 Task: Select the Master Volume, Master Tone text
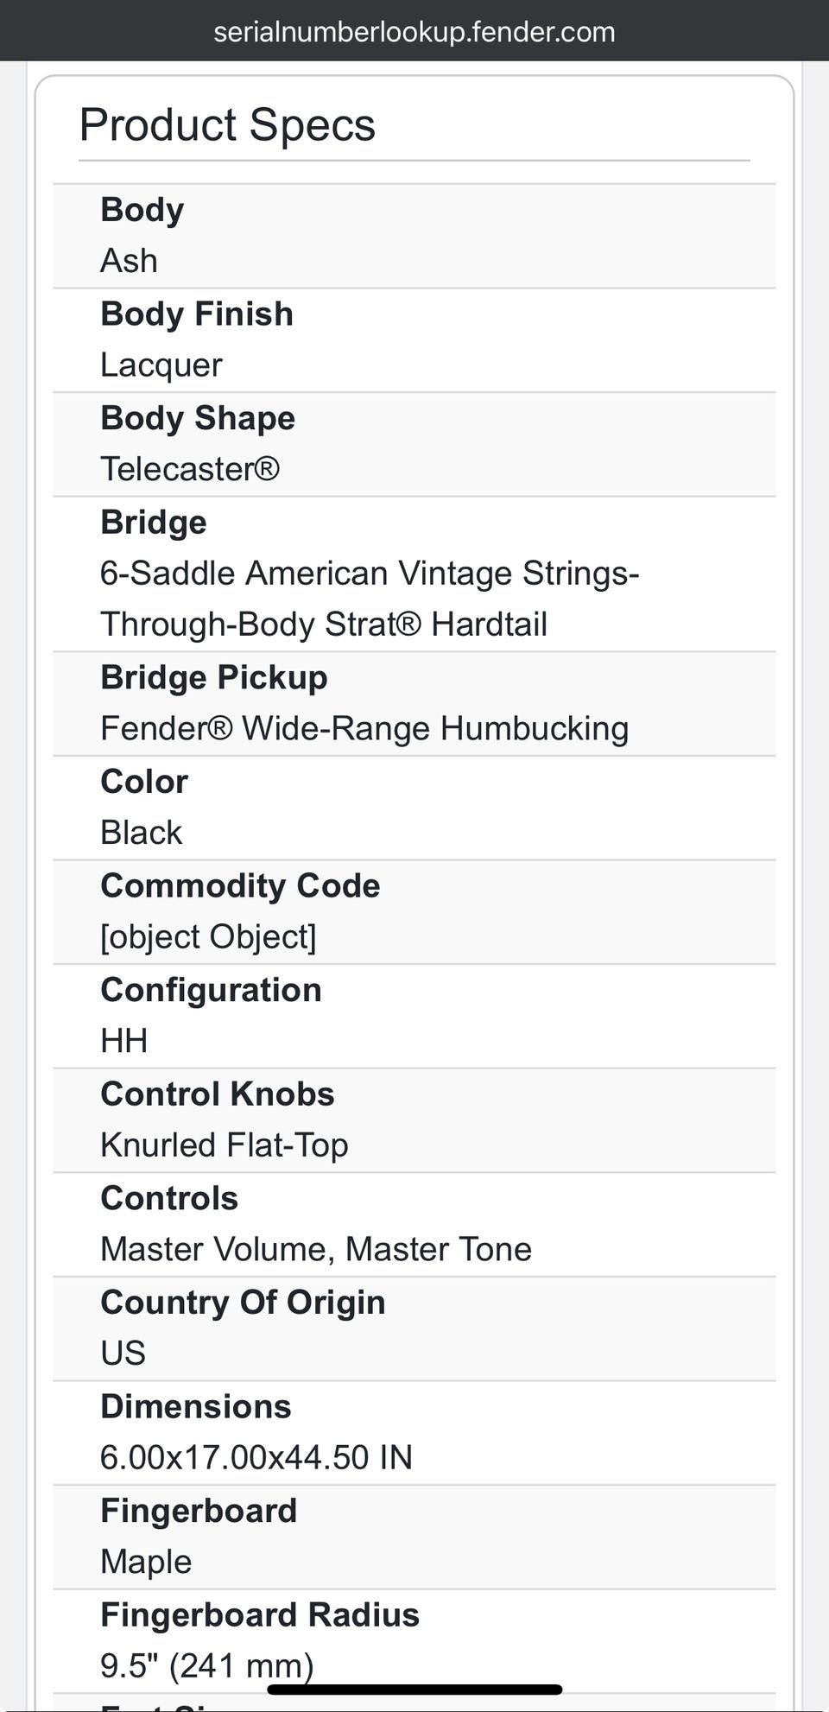tap(316, 1249)
